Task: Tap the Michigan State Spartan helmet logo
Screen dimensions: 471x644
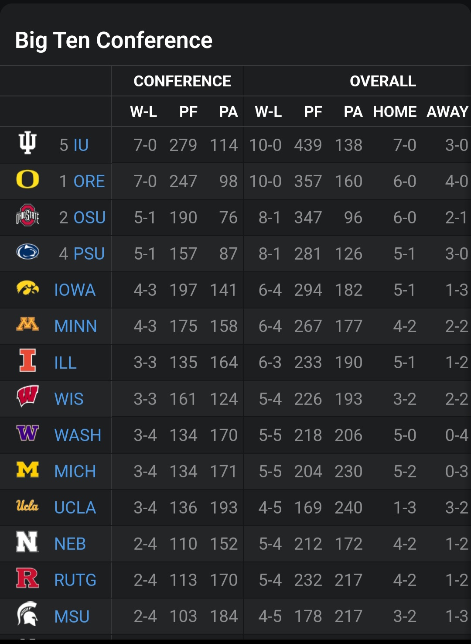Action: pos(27,614)
